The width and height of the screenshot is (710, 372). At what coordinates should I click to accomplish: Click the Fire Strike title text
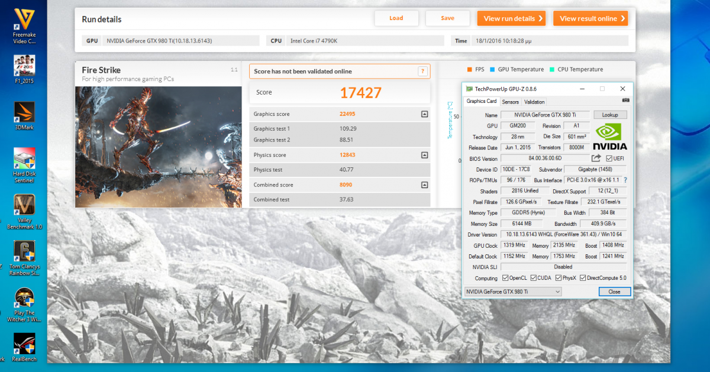101,70
